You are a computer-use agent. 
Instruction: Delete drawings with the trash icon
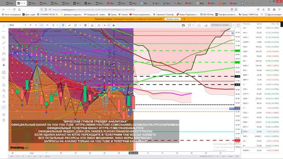coord(4,120)
